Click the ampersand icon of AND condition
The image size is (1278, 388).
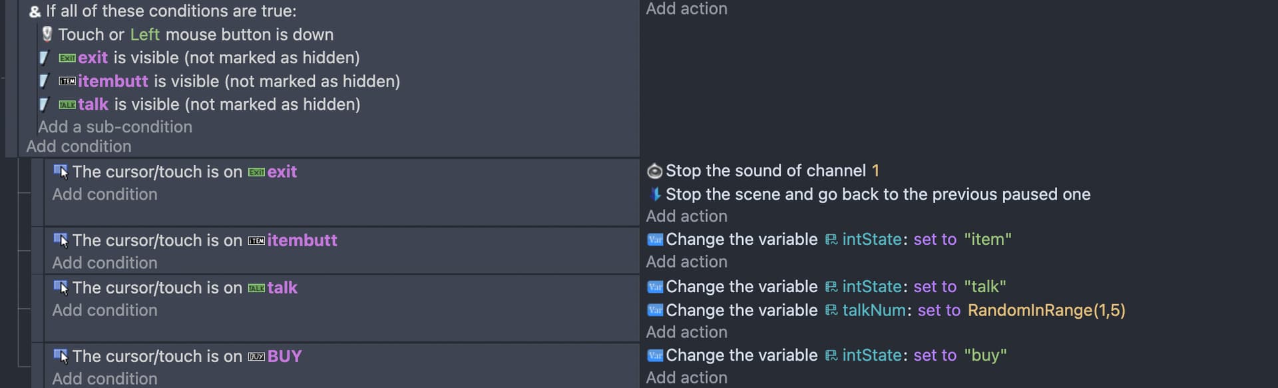point(35,11)
